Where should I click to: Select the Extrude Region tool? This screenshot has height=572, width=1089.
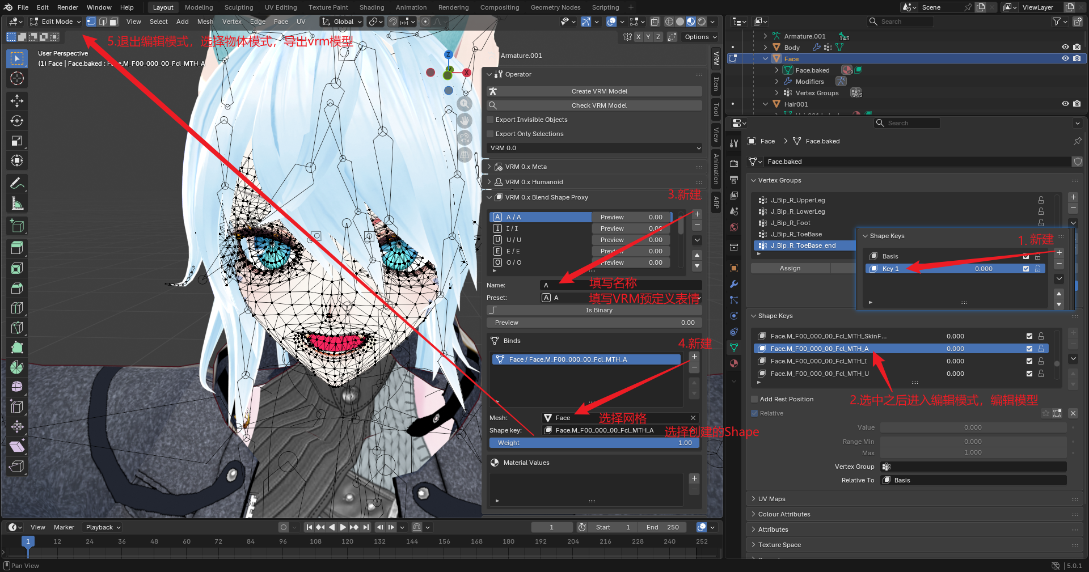click(x=17, y=248)
